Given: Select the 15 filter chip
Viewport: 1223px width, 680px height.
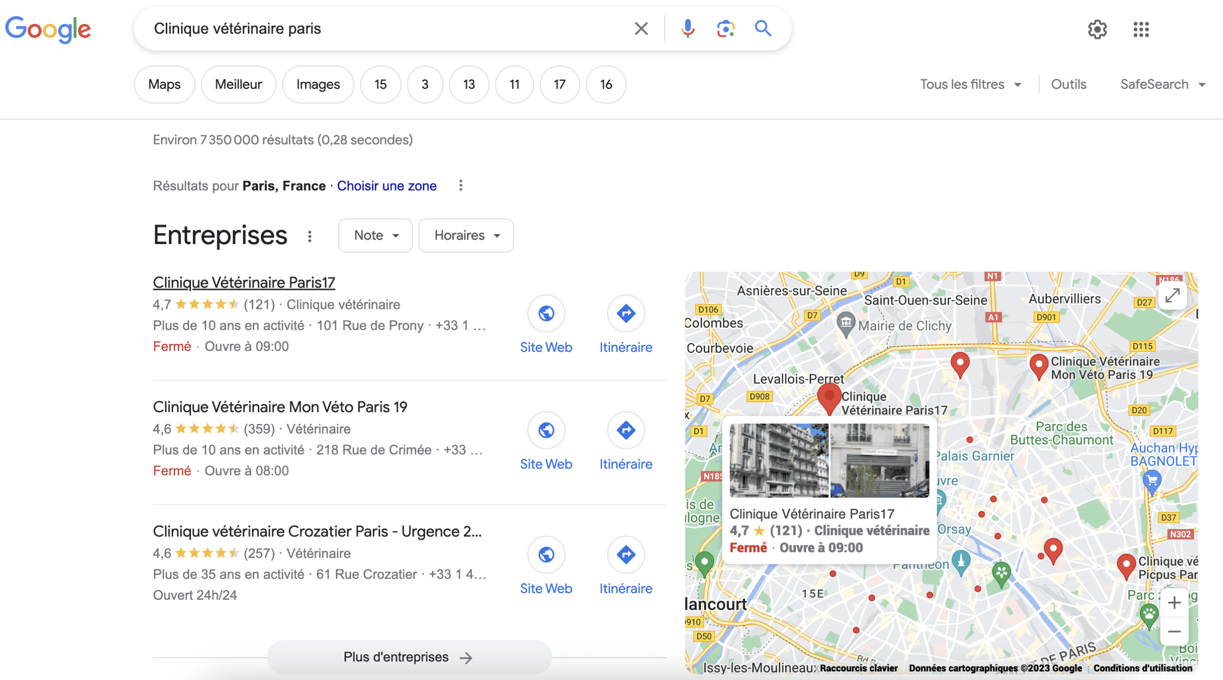Looking at the screenshot, I should pos(380,85).
